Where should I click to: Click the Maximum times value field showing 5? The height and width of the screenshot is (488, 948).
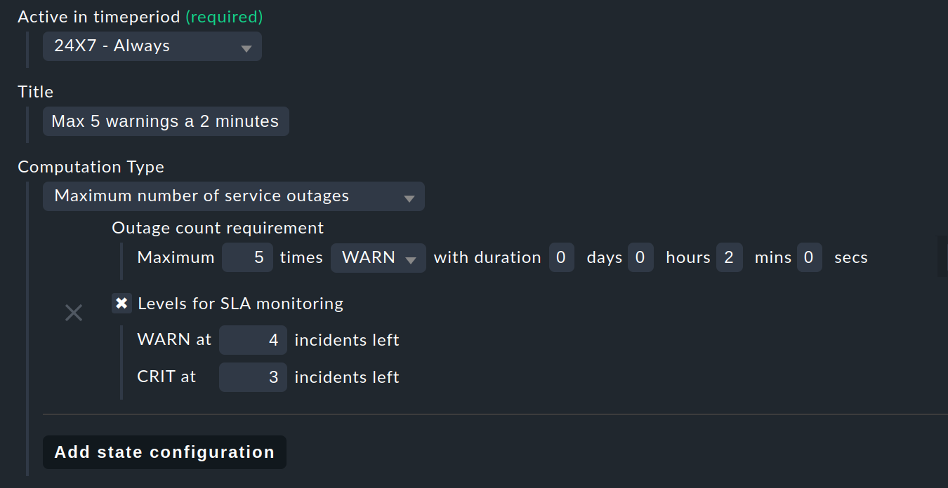pos(247,257)
